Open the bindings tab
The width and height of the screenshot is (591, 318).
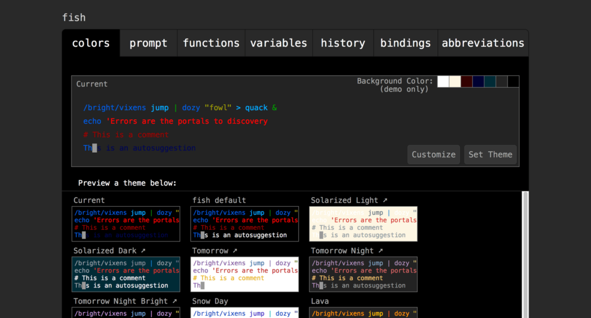point(406,43)
